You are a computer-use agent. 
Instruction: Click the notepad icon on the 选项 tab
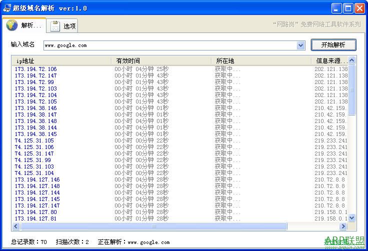point(55,26)
